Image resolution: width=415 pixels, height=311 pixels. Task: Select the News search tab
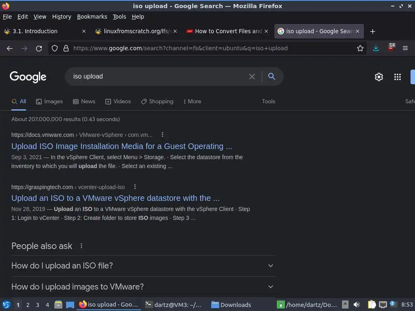click(84, 102)
